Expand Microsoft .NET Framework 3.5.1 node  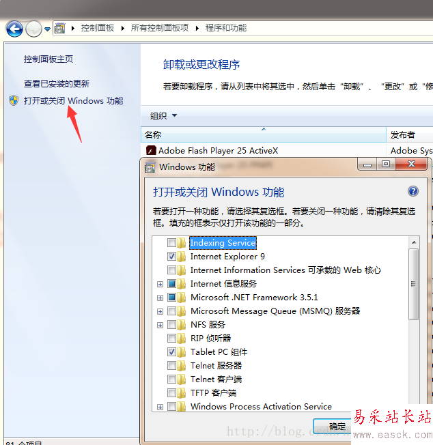pos(160,298)
